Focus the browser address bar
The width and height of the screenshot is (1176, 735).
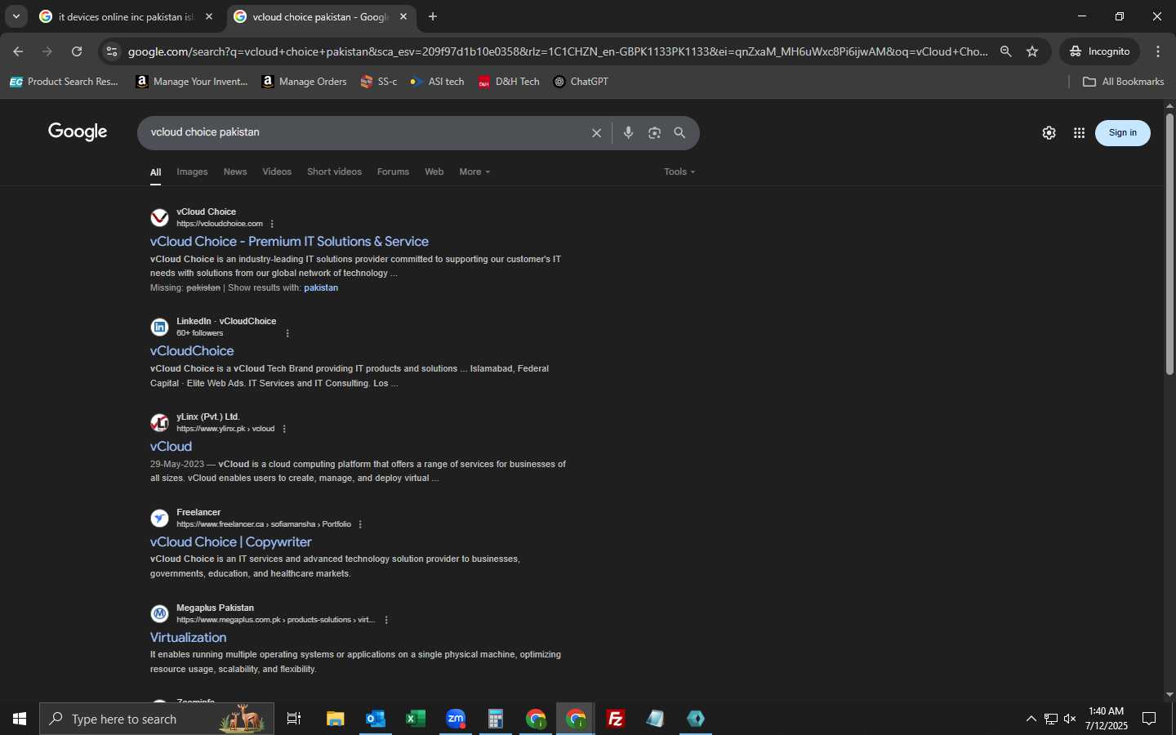(x=557, y=51)
